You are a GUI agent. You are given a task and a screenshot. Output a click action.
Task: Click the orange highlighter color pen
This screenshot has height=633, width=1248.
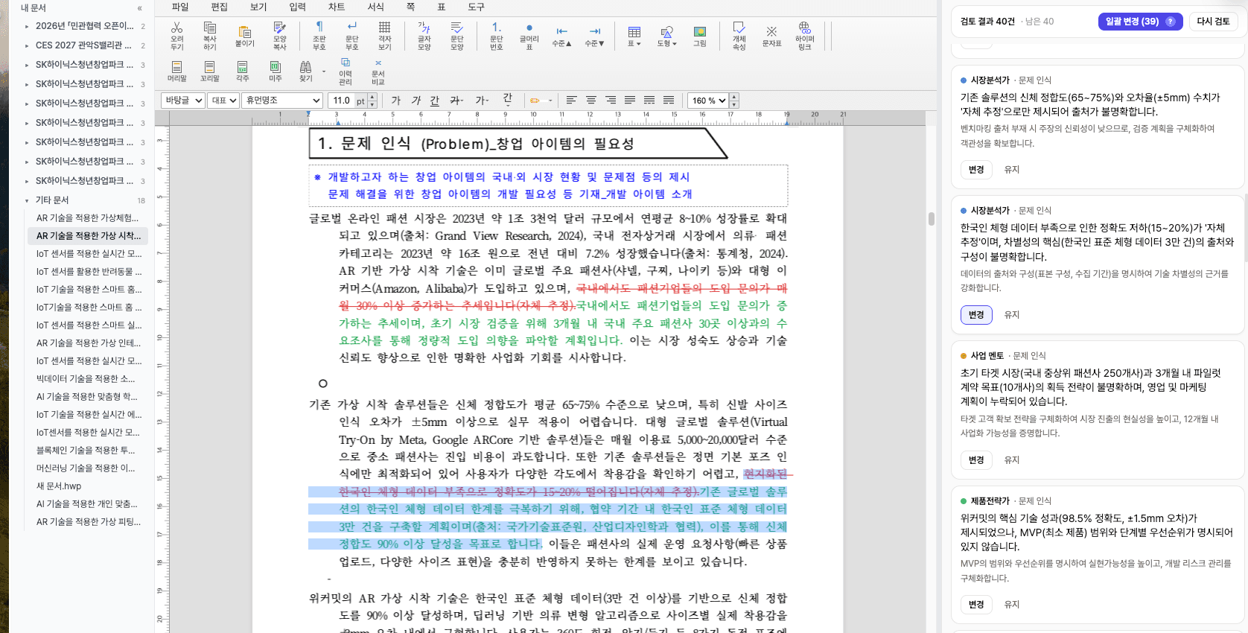click(x=535, y=100)
